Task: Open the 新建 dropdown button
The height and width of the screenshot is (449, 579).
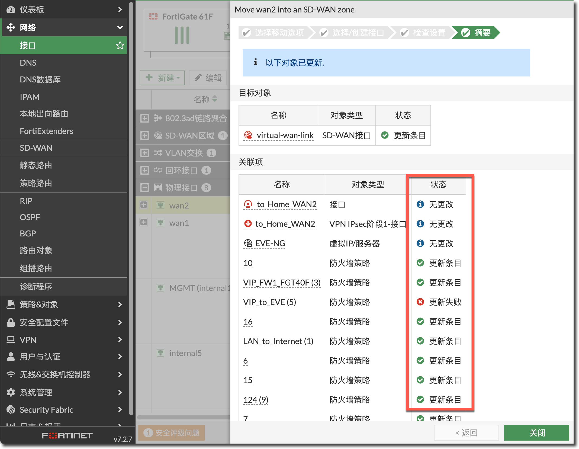Action: tap(162, 78)
